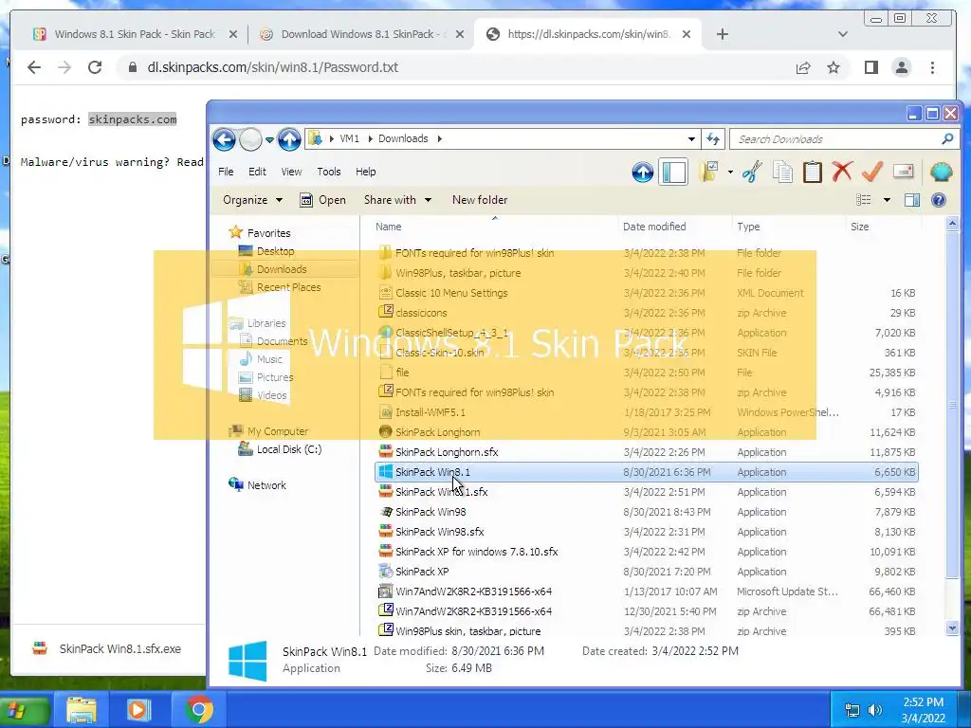Viewport: 971px width, 728px height.
Task: Open Chrome's three-dot menu
Action: (x=932, y=67)
